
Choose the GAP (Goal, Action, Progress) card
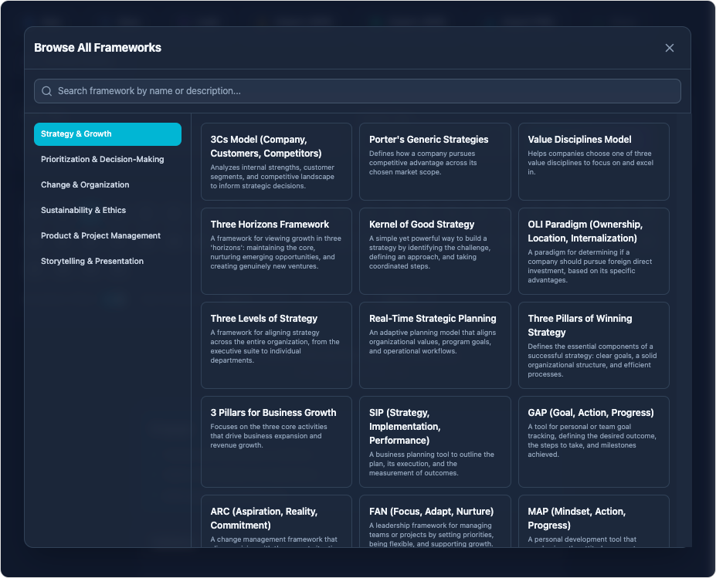coord(593,441)
